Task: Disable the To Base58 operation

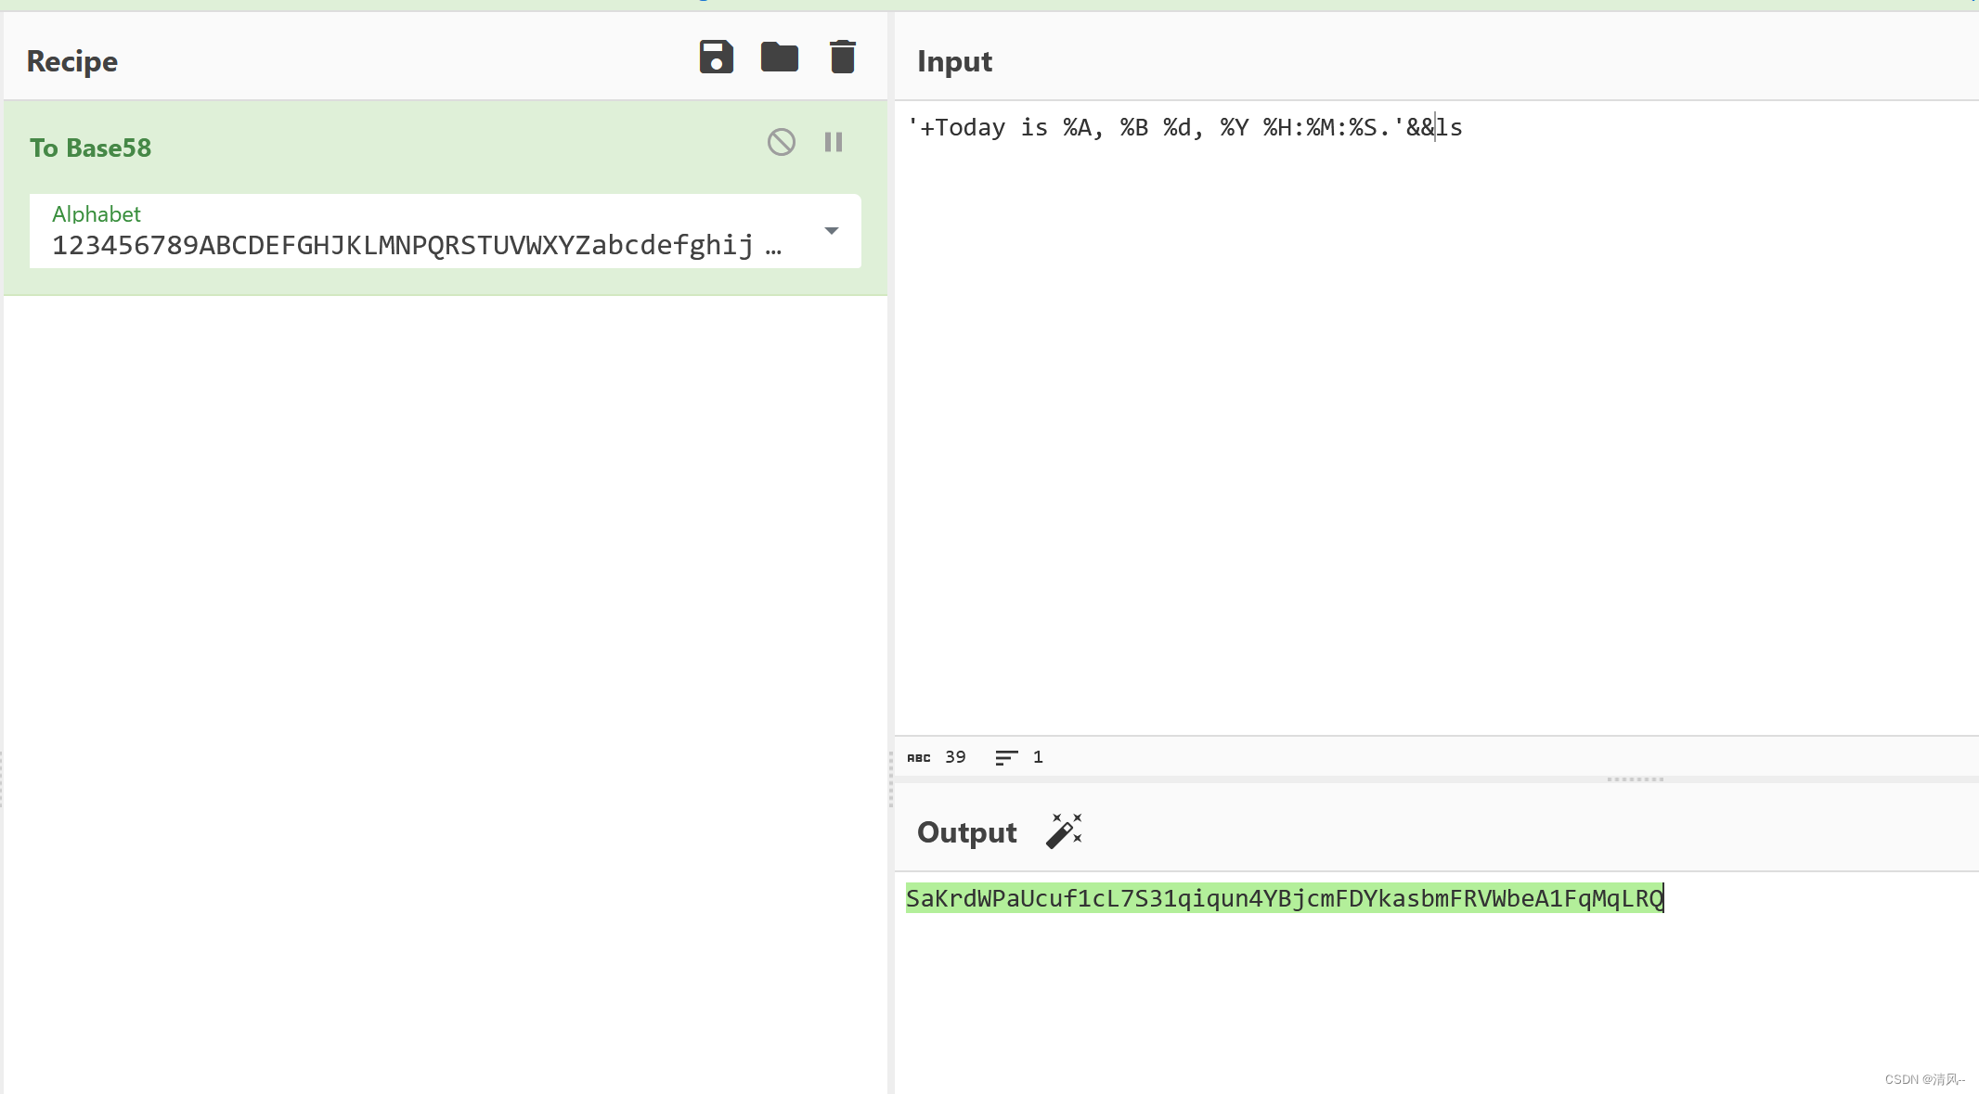Action: point(782,142)
